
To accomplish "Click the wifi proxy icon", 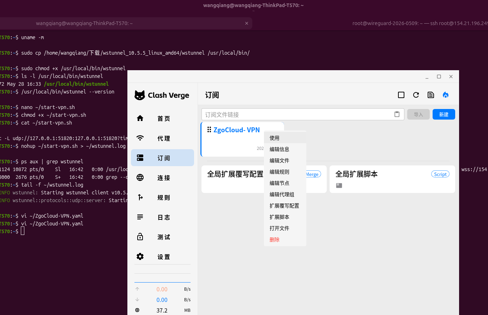I will (x=140, y=138).
